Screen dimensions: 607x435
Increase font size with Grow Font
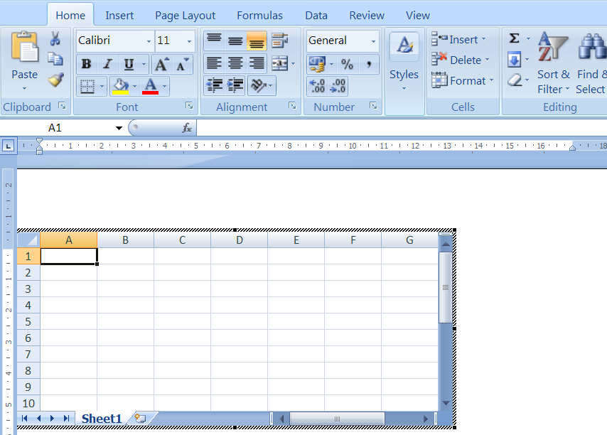tap(161, 64)
